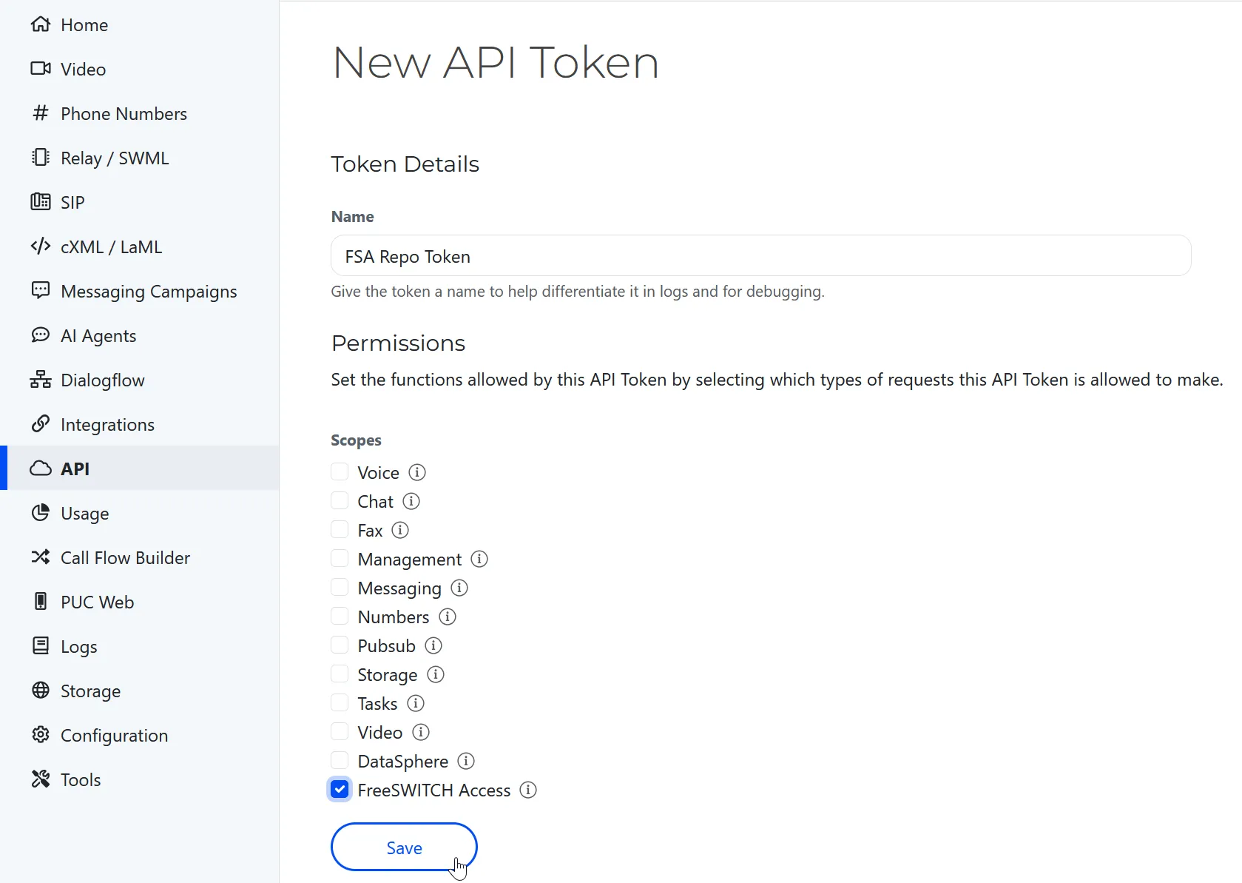
Task: Show info for the Messaging scope
Action: coord(459,588)
